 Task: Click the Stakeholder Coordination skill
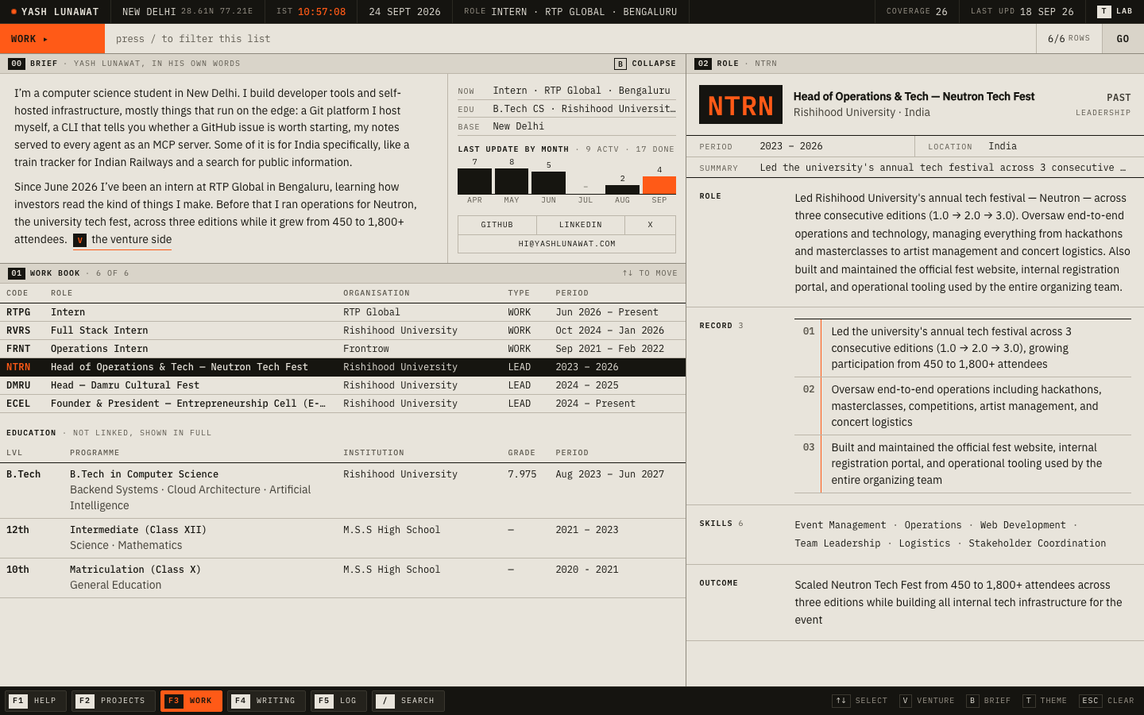pyautogui.click(x=1037, y=543)
